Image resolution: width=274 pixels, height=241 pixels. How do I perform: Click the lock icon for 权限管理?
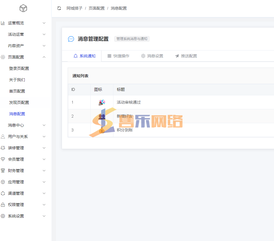coord(3,205)
